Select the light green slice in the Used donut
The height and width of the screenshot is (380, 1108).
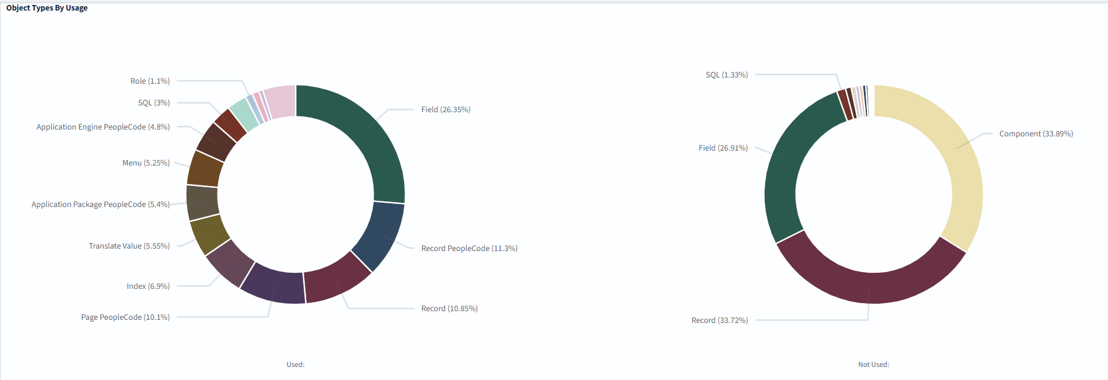244,113
